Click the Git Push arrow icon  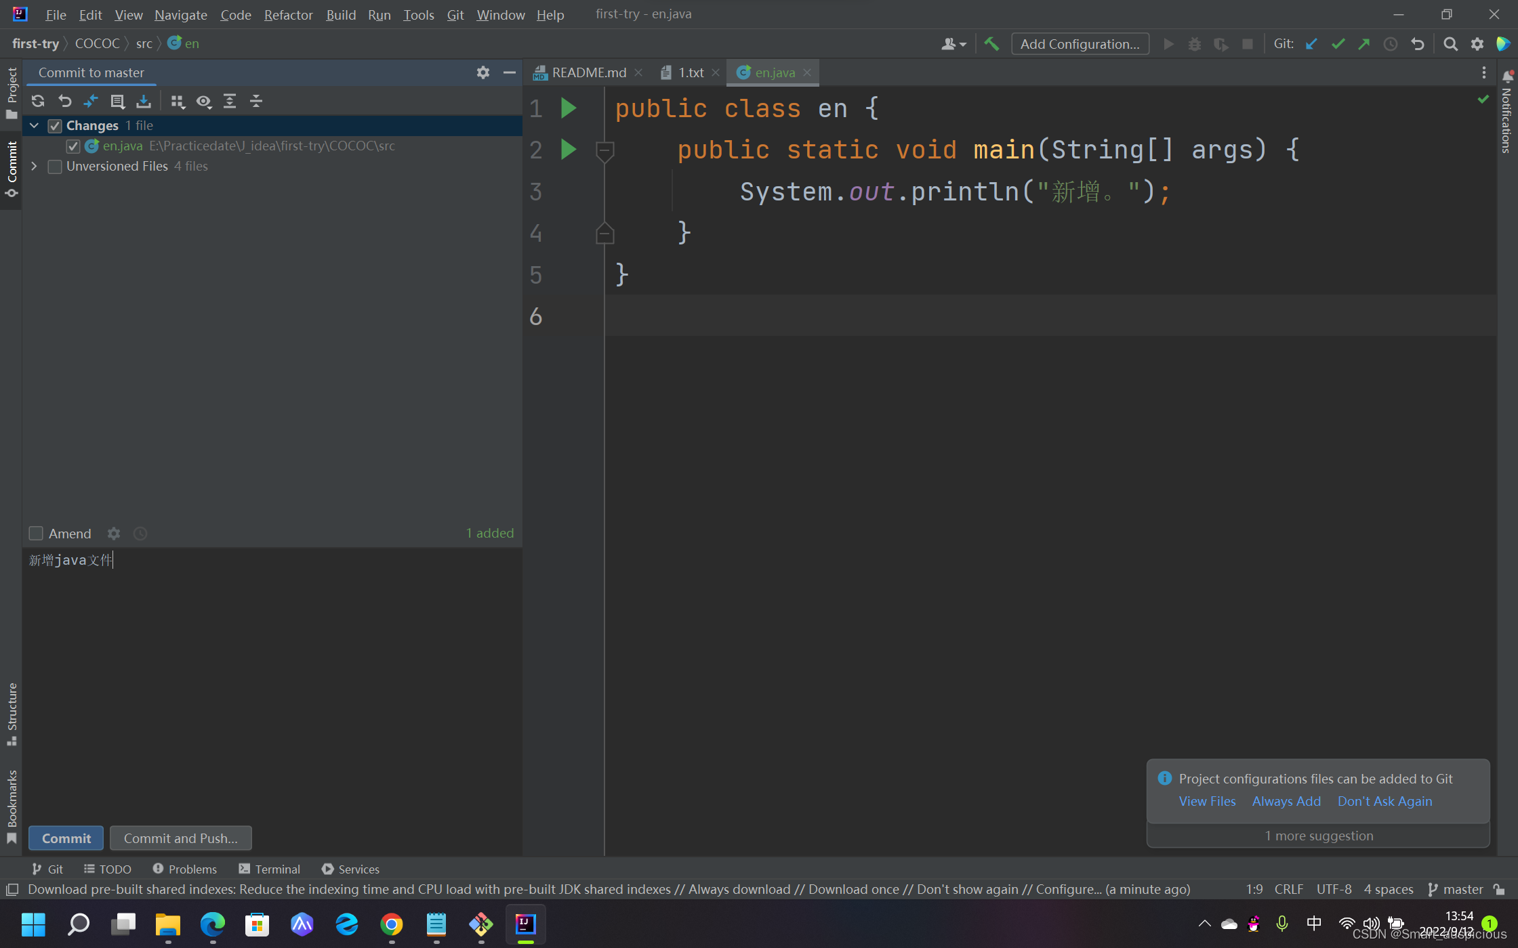click(1364, 44)
